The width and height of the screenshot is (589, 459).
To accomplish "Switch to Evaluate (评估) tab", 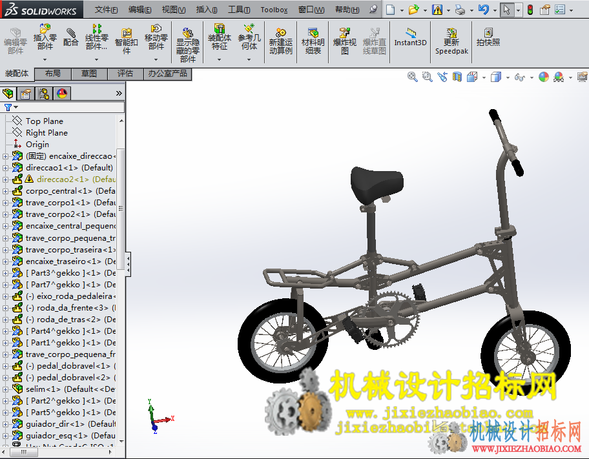I will point(125,74).
